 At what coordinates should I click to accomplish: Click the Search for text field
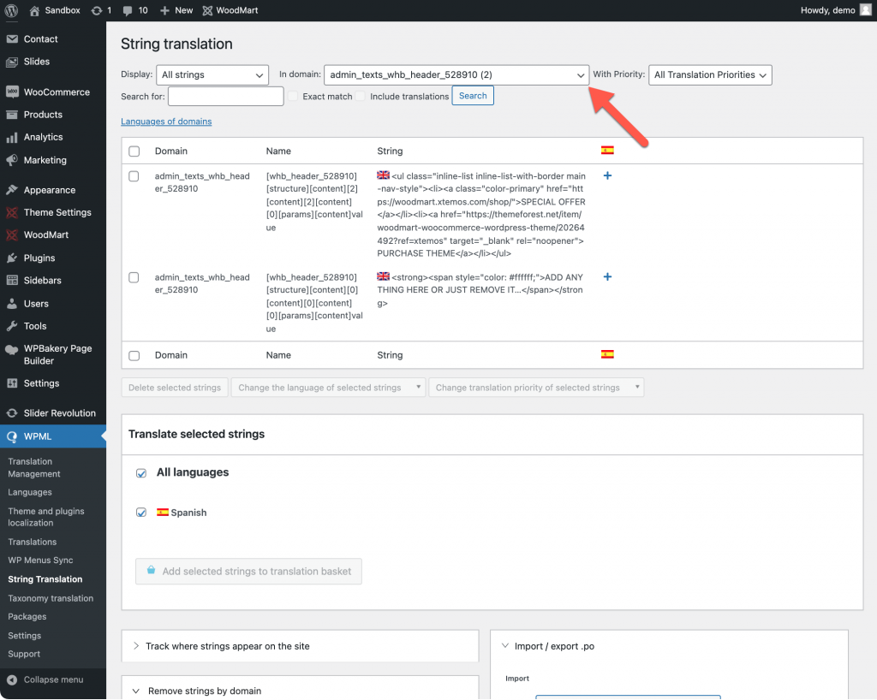[x=225, y=96]
